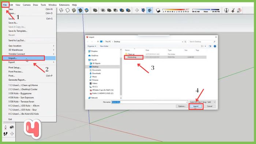Viewport: 256px width, 144px height.
Task: Open the Organize dropdown
Action: tap(91, 46)
